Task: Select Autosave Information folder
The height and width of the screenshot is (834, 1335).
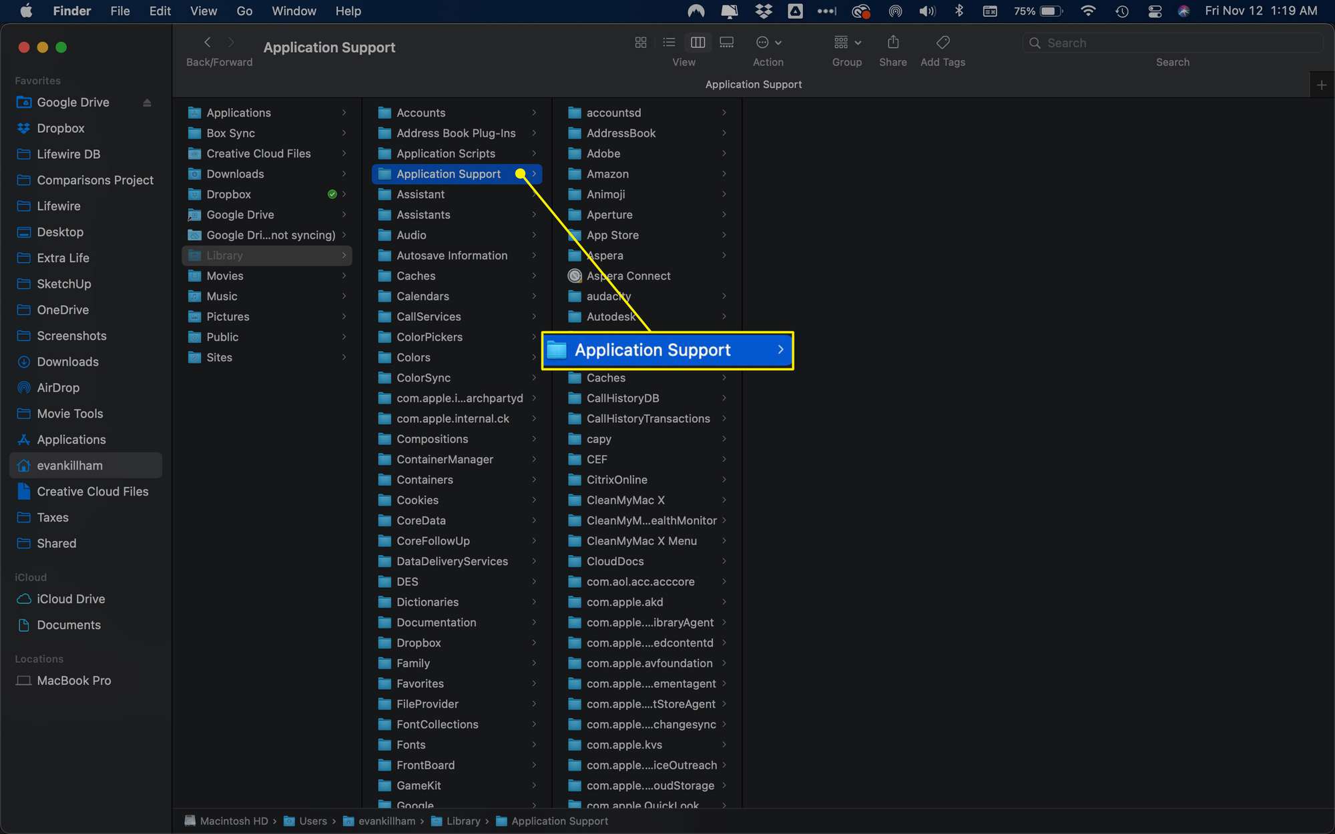Action: (457, 256)
